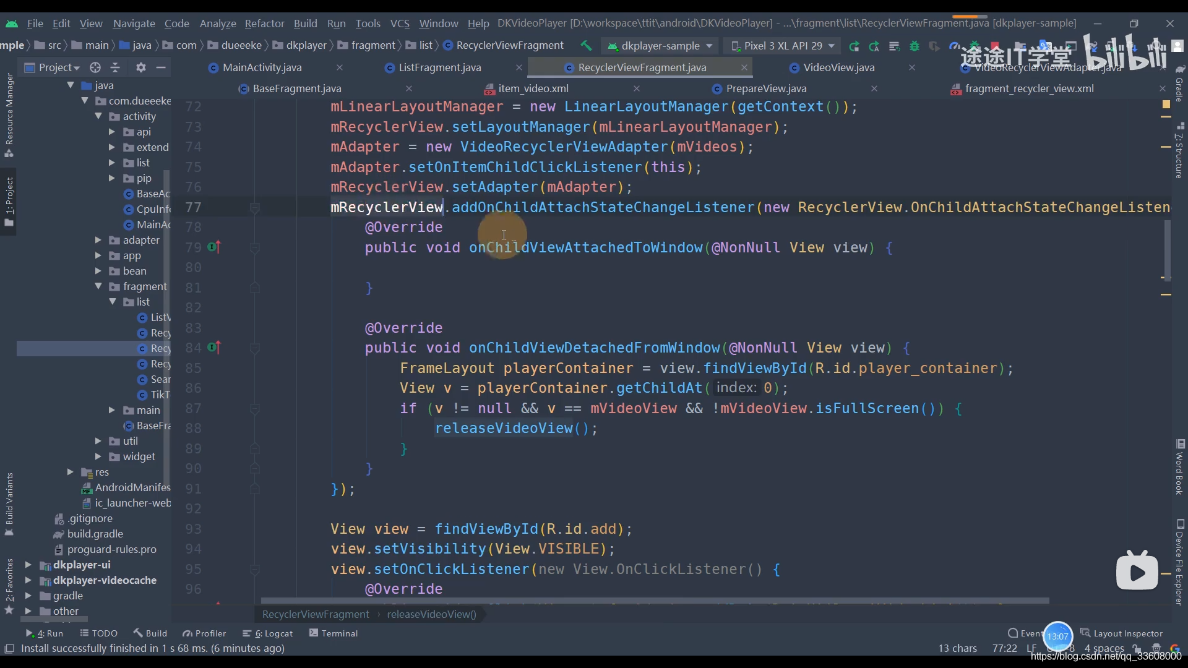
Task: Expand the dkplayer-videocache module
Action: 28,580
